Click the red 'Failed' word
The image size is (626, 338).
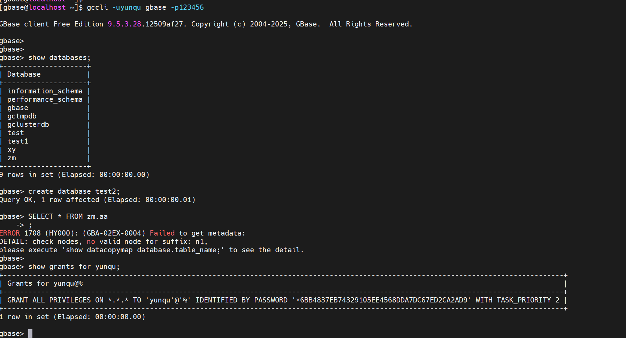pyautogui.click(x=162, y=233)
